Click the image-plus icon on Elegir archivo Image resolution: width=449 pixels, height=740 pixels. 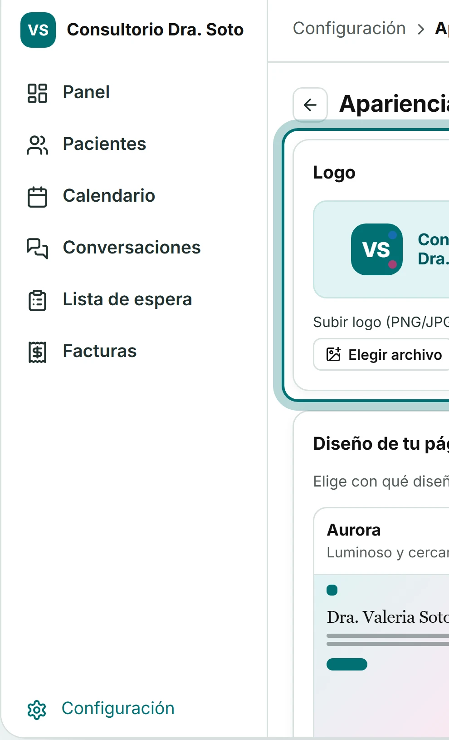click(333, 354)
